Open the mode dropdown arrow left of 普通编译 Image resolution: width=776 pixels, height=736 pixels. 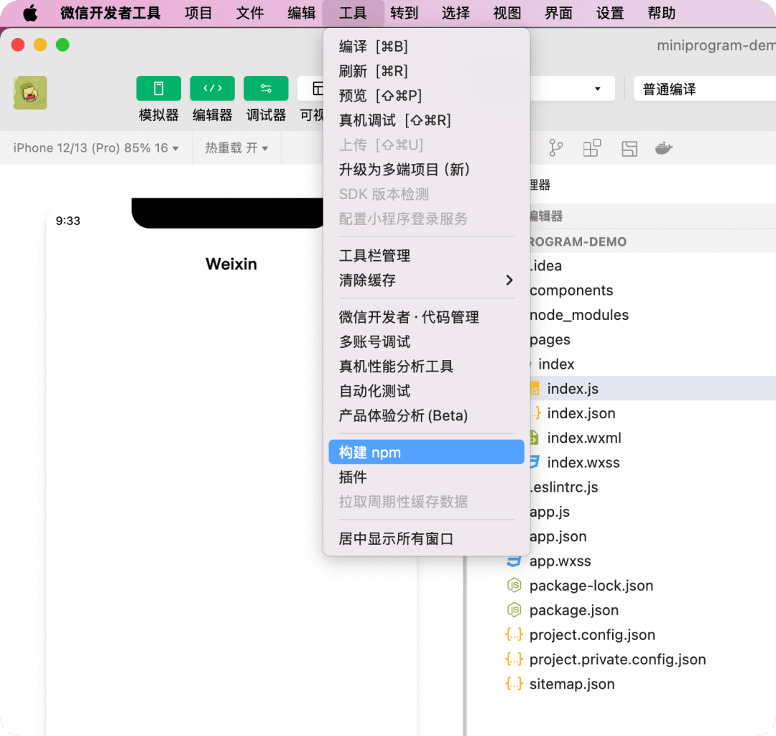(x=597, y=88)
